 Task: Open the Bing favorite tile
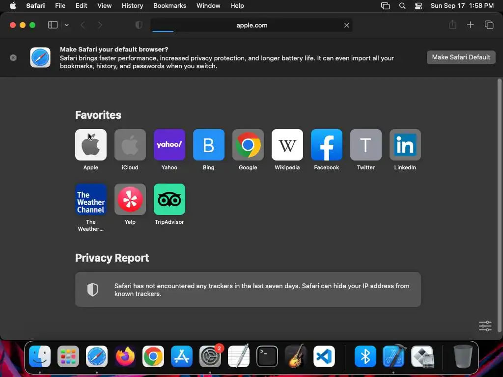(208, 145)
